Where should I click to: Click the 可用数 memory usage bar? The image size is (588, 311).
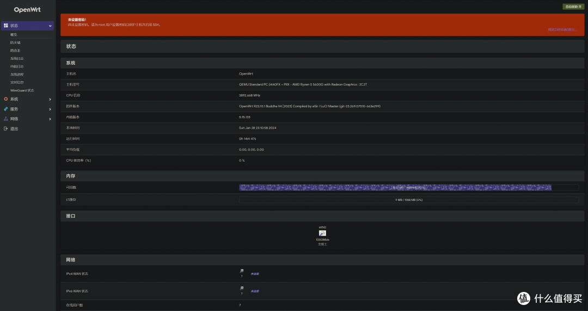(409, 187)
